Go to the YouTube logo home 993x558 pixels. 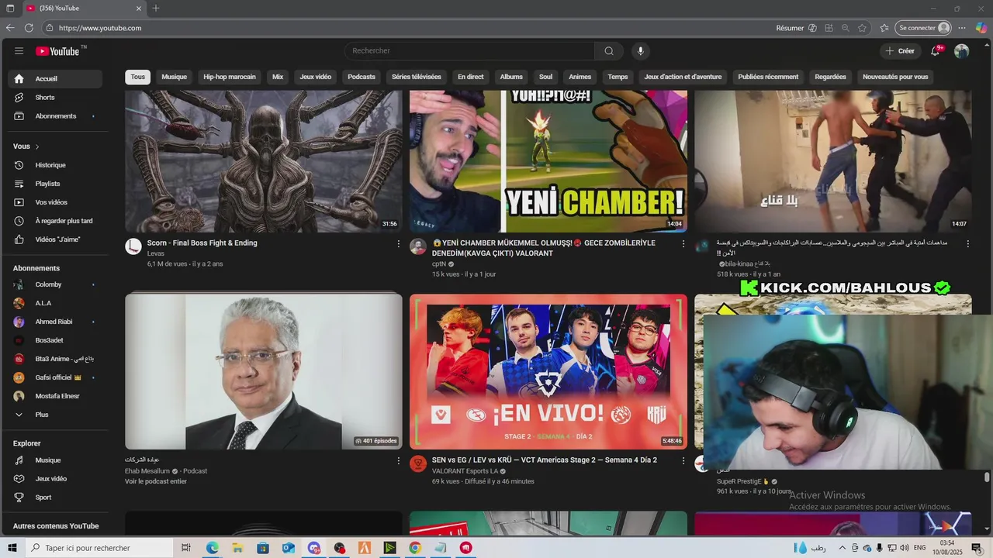click(x=57, y=51)
